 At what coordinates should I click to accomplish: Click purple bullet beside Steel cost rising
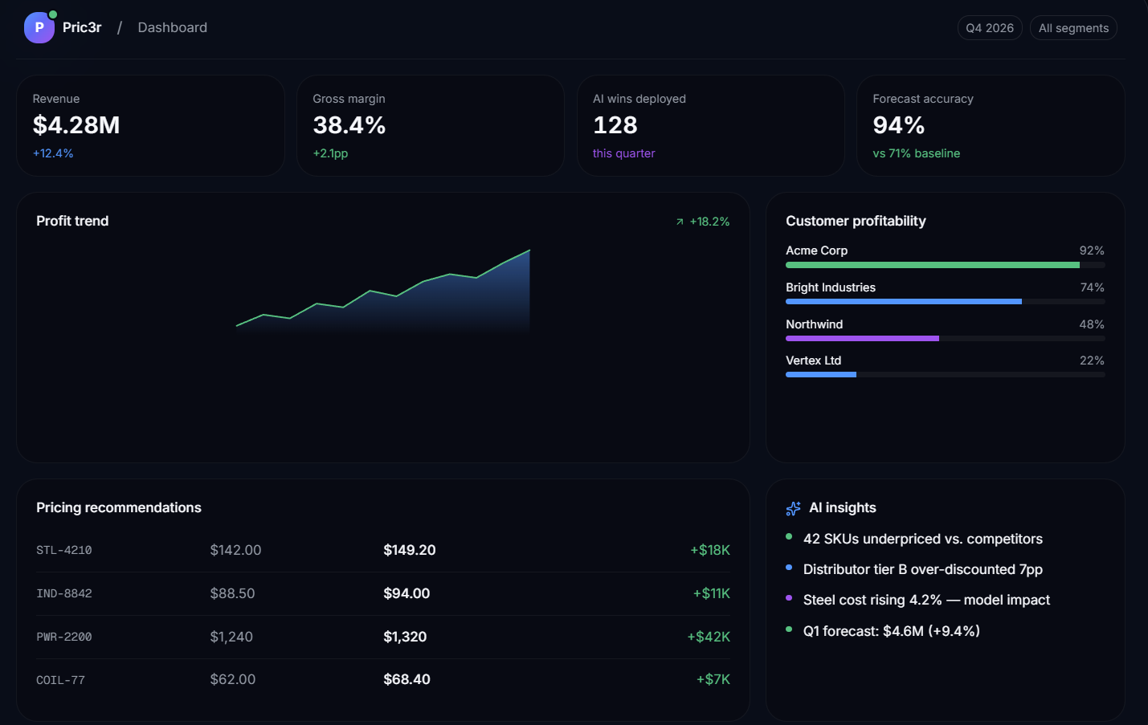[789, 598]
